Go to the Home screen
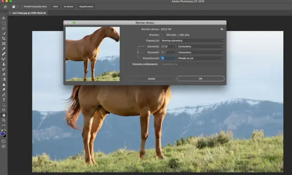292x175 pixels. [x=5, y=7]
